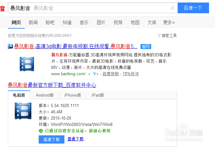Click the 普通下载 link

point(75,139)
